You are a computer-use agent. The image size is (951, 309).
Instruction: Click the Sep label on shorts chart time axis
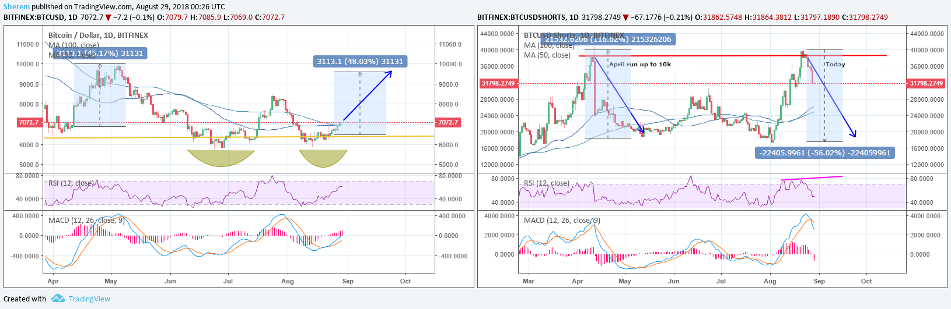[x=819, y=281]
